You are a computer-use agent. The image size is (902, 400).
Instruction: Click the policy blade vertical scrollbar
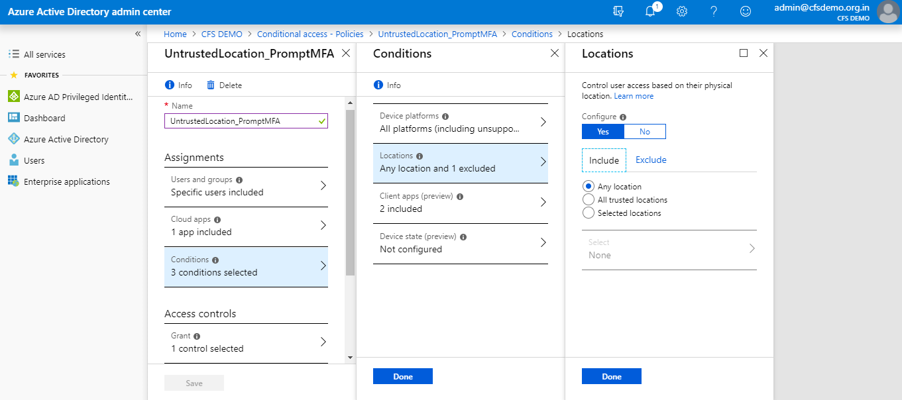click(x=351, y=192)
